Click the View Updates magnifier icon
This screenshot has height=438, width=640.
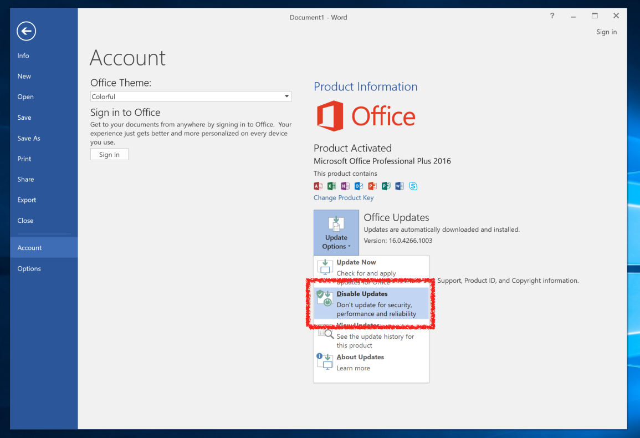click(x=326, y=333)
